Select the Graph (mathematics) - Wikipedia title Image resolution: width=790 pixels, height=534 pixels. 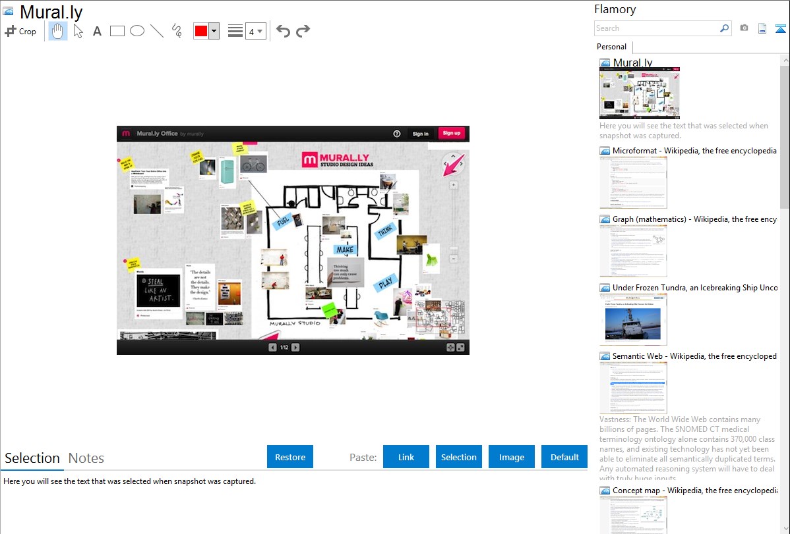(x=694, y=219)
